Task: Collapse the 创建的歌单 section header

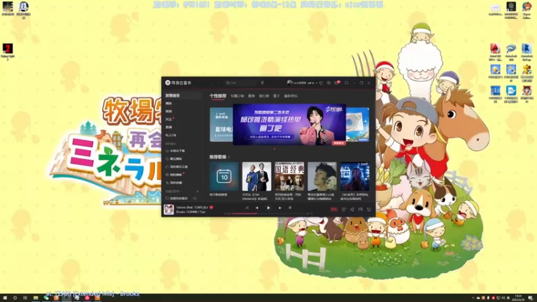Action: 173,191
